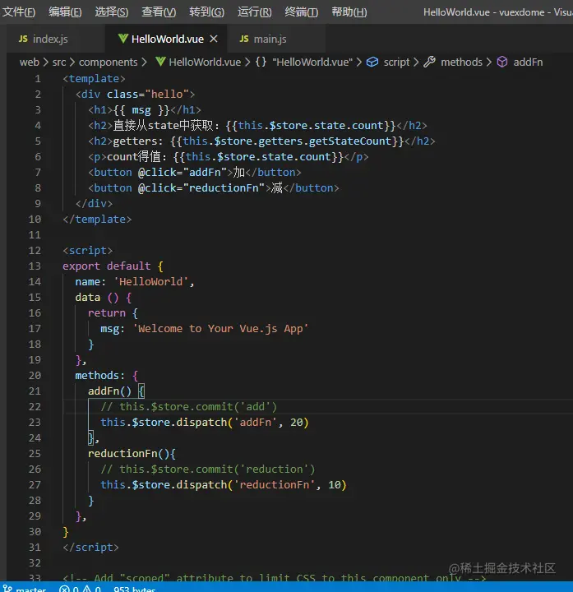
Task: Click 'addFn()' definition on line 21
Action: 109,391
